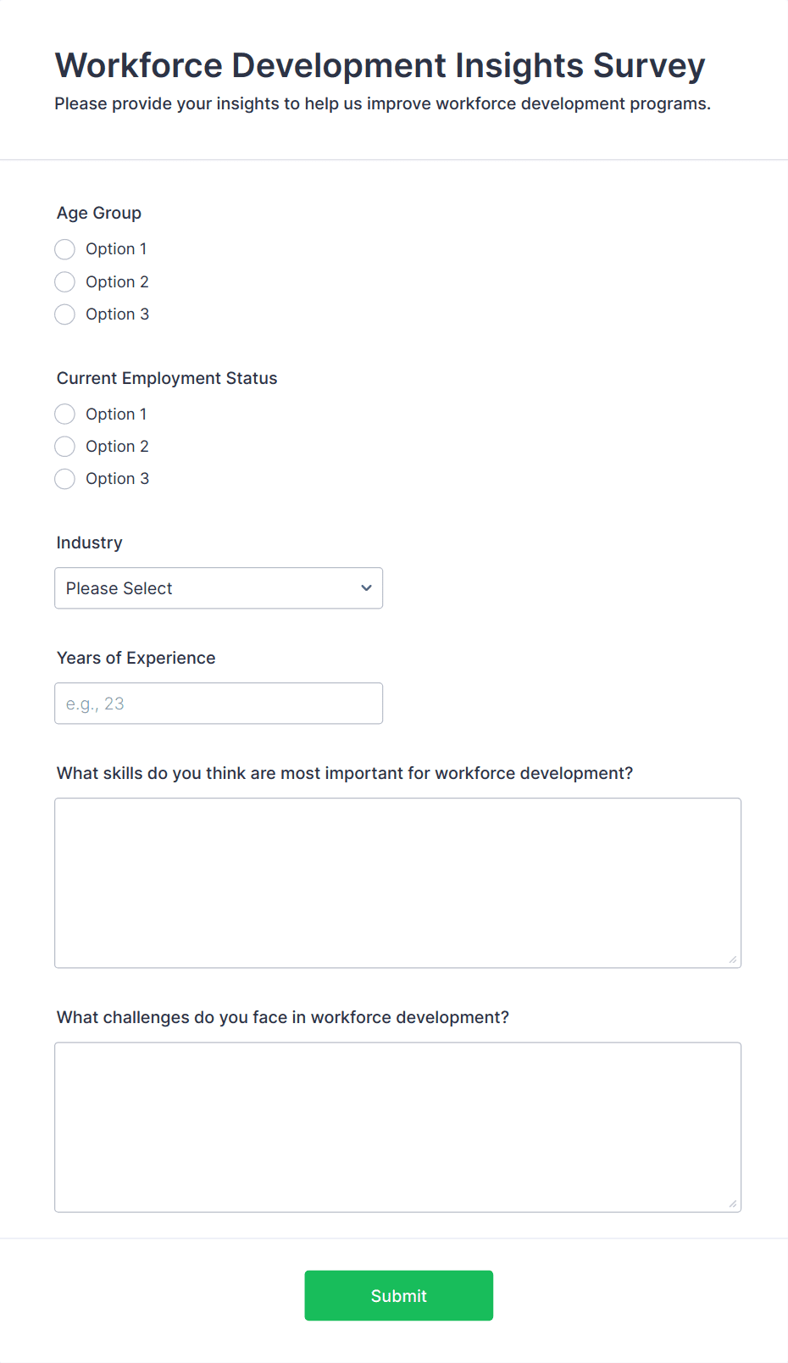
Task: Open the Industry Please Select dropdown
Action: coord(218,587)
